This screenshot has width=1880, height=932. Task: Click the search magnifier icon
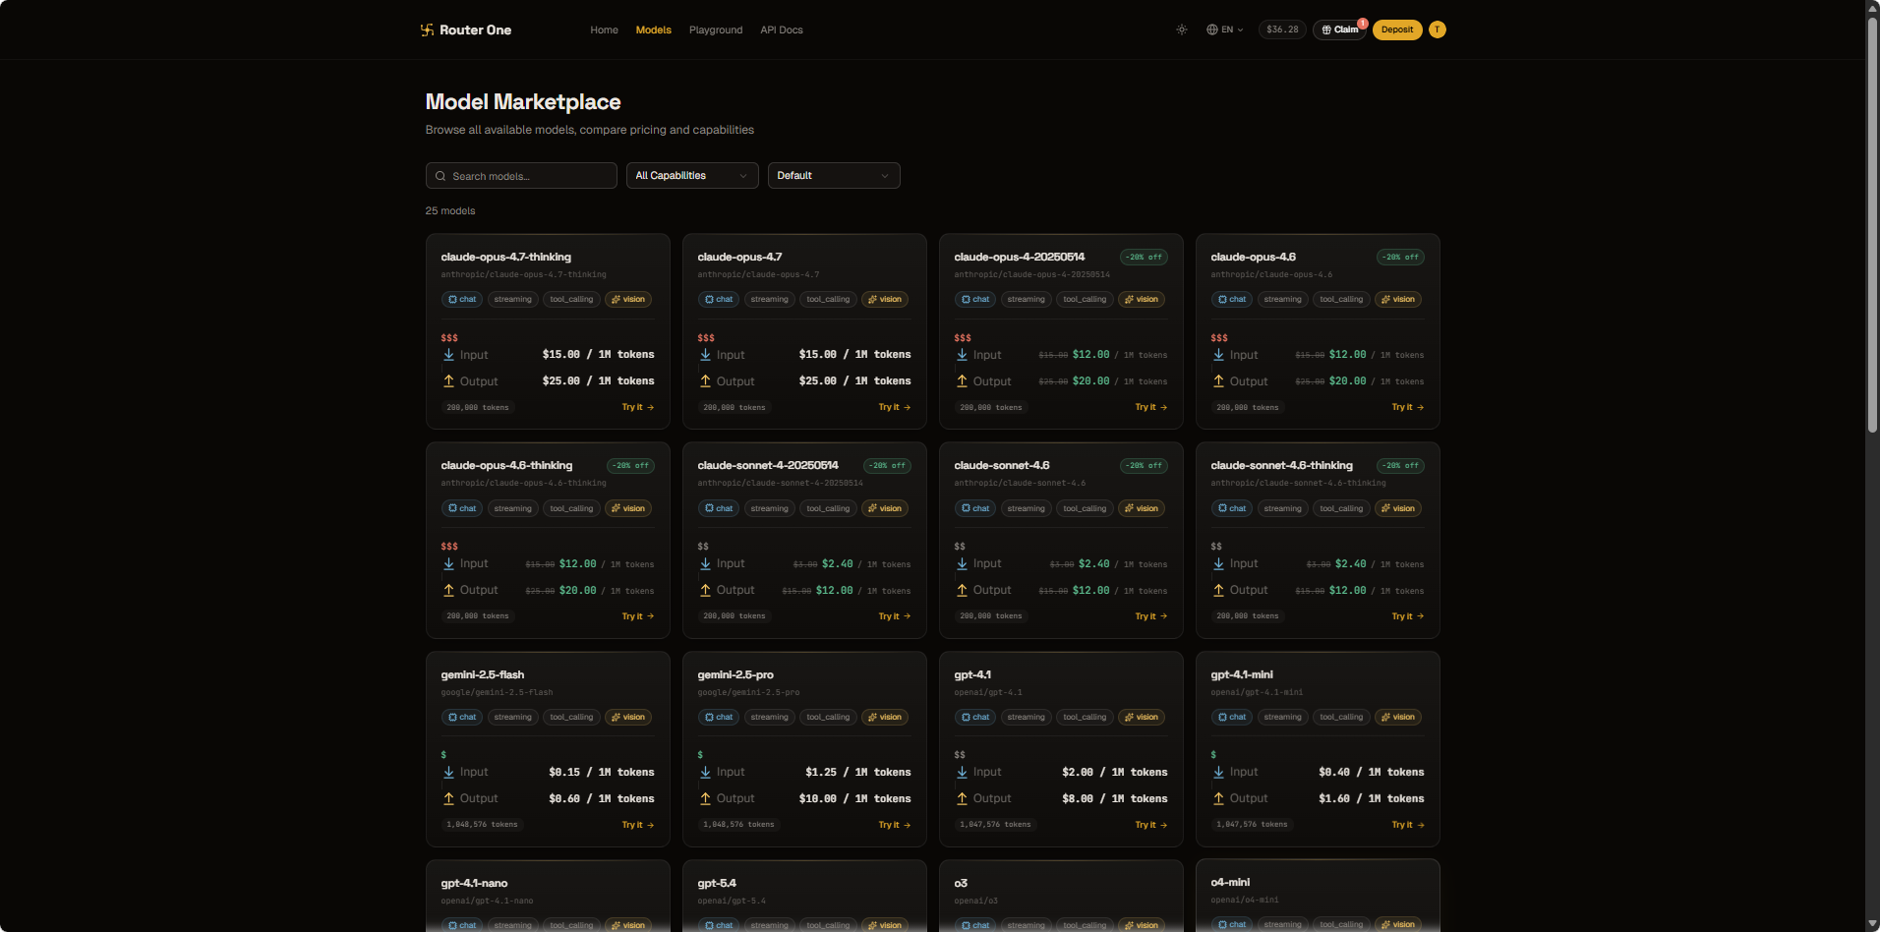pos(441,176)
